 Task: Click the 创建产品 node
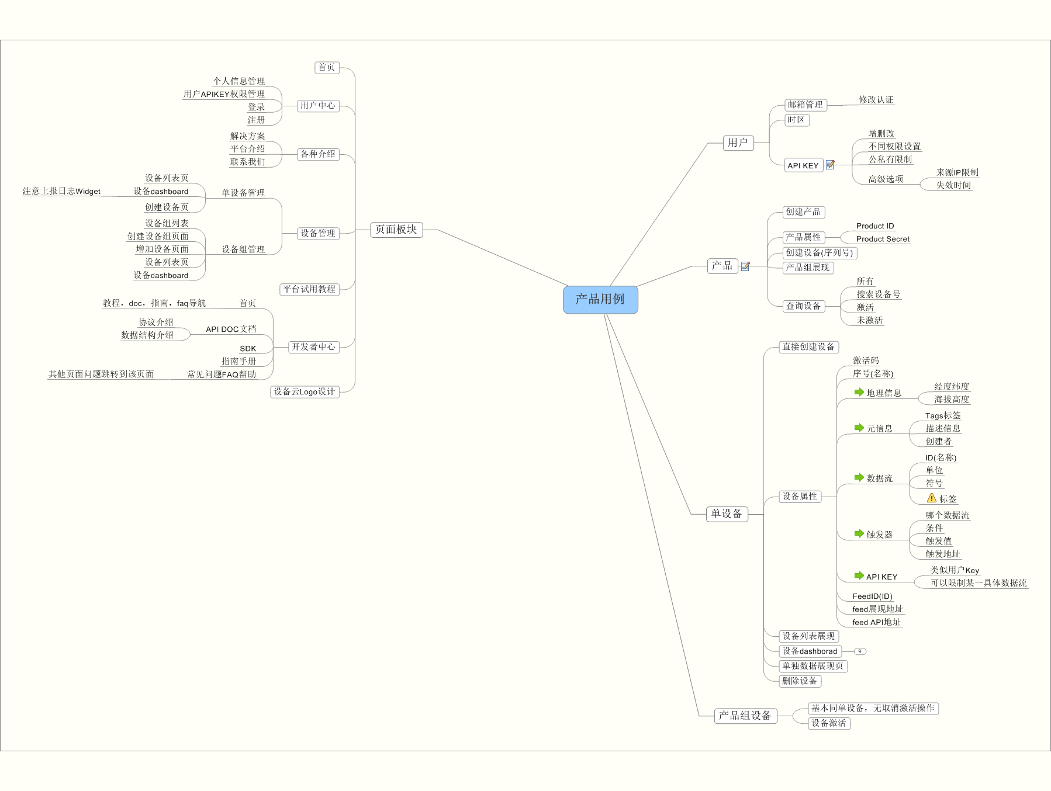[804, 212]
